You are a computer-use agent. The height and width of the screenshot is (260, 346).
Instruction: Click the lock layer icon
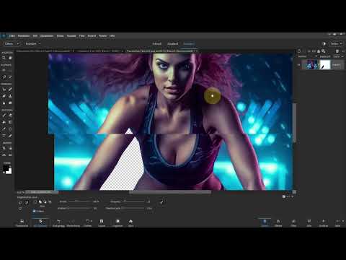pyautogui.click(x=319, y=51)
